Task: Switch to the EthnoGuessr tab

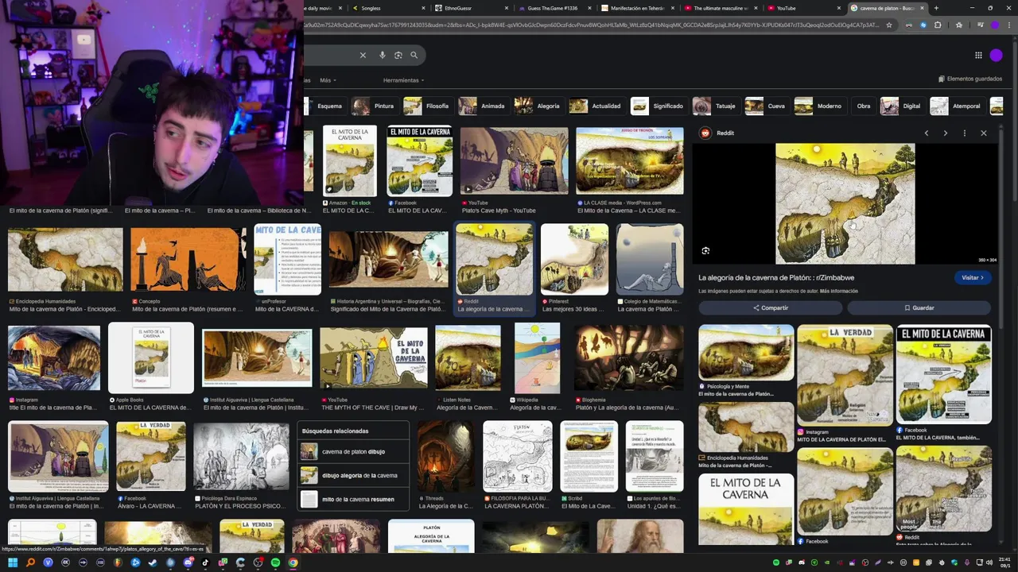Action: coord(473,8)
